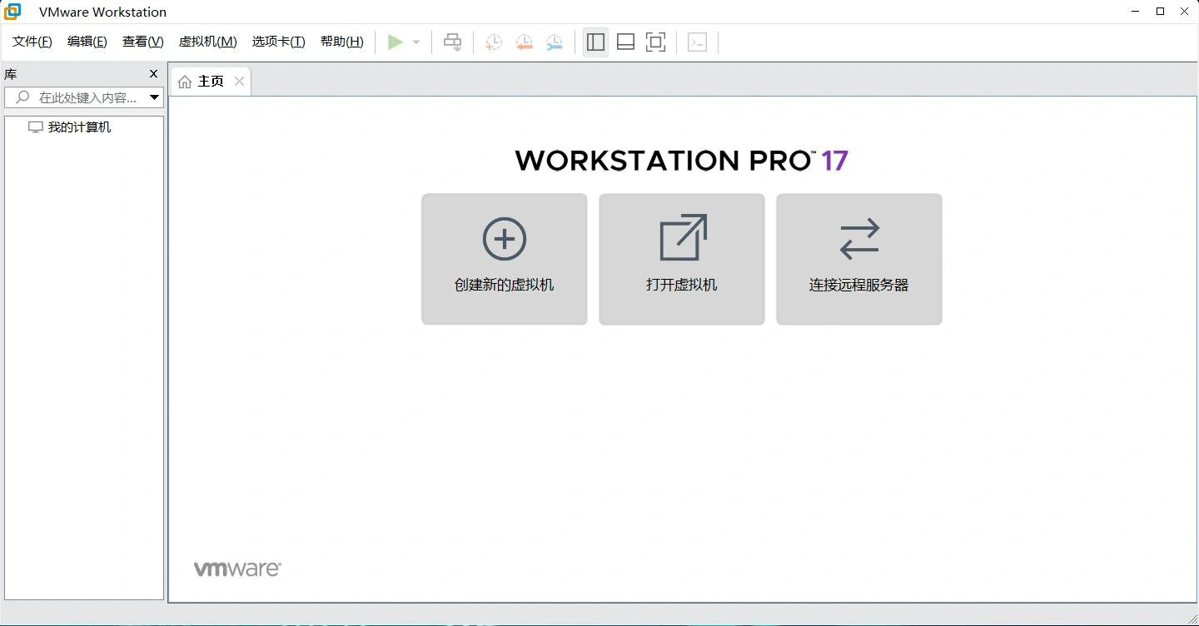Click the 打开虚拟机 tile
Screen dimensions: 1199x626
682,259
